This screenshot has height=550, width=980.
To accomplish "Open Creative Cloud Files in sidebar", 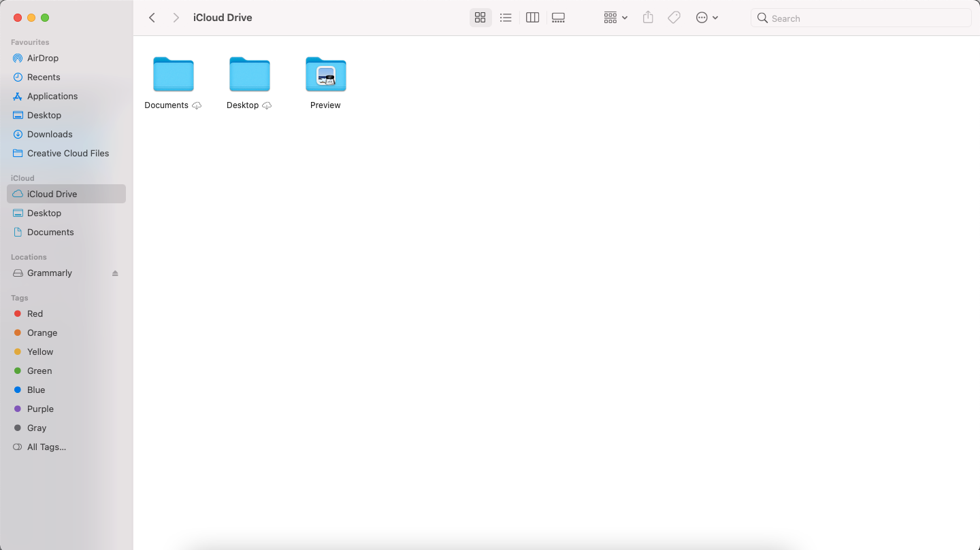I will click(x=66, y=154).
